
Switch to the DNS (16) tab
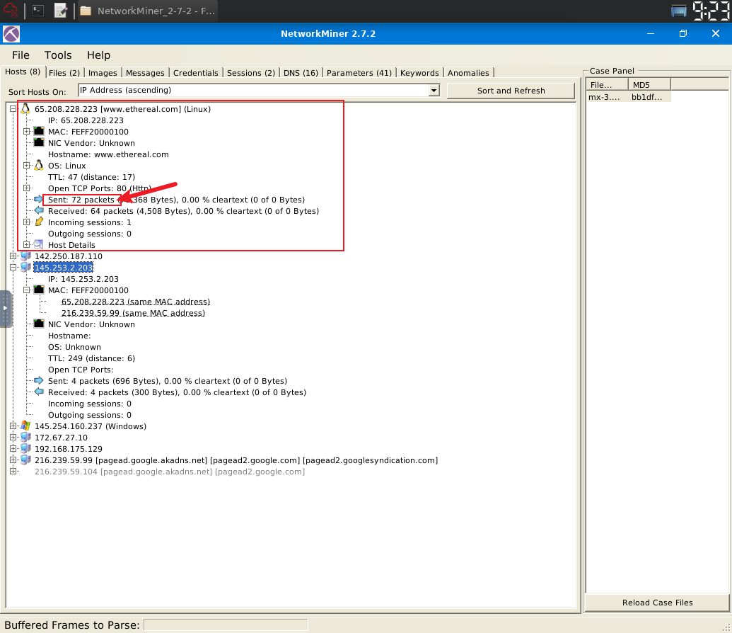point(301,73)
